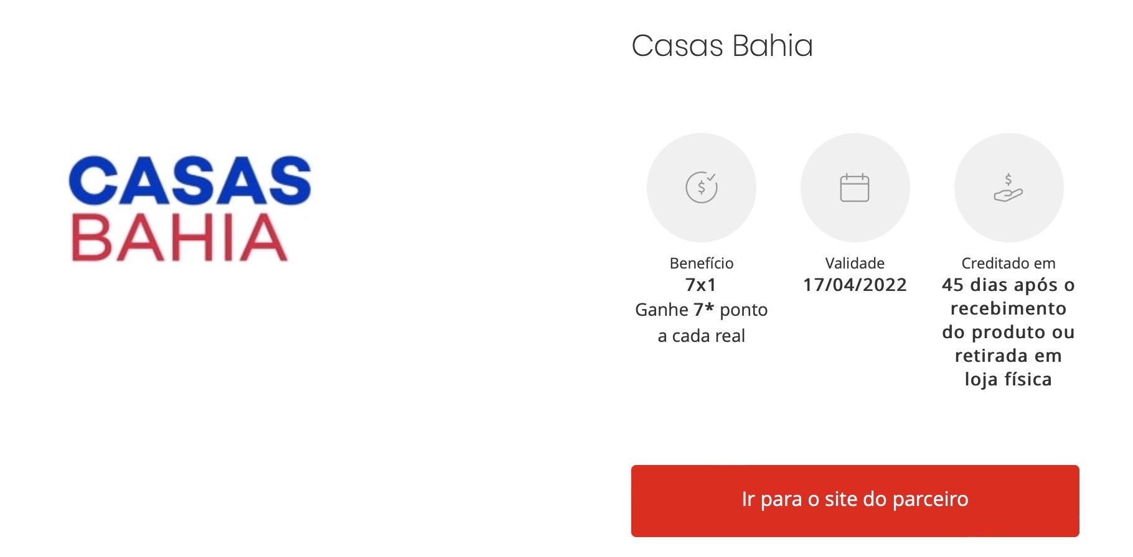The width and height of the screenshot is (1133, 557).
Task: Select the Casas Bahia page heading
Action: [722, 45]
